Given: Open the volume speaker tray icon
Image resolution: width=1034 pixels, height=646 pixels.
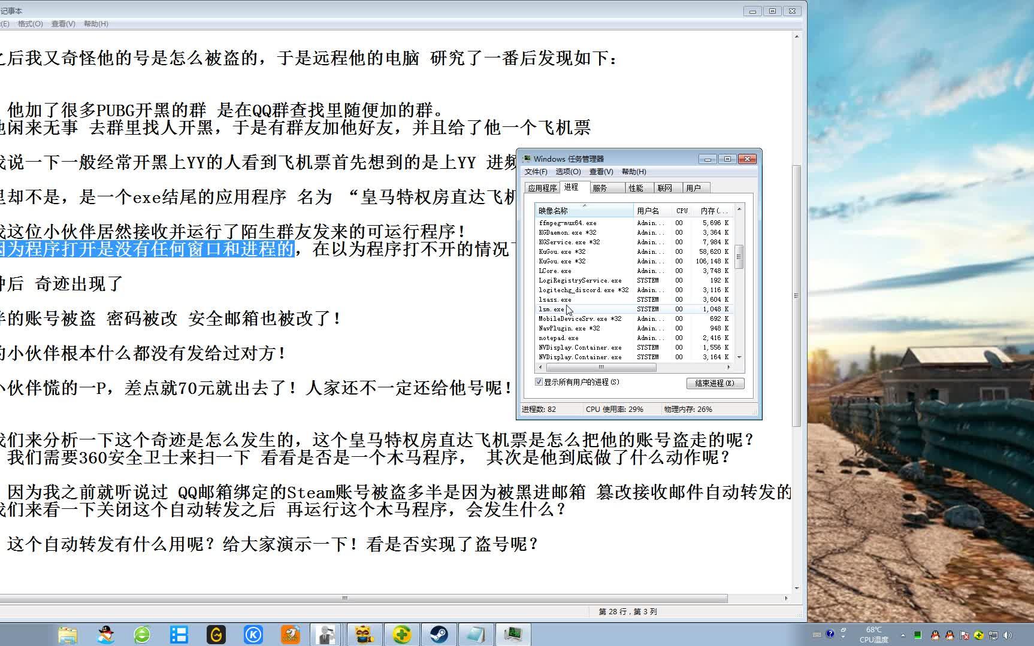Looking at the screenshot, I should point(1008,635).
